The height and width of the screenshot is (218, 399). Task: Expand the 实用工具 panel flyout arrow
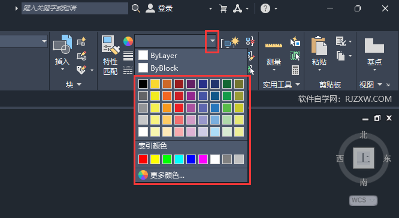298,84
